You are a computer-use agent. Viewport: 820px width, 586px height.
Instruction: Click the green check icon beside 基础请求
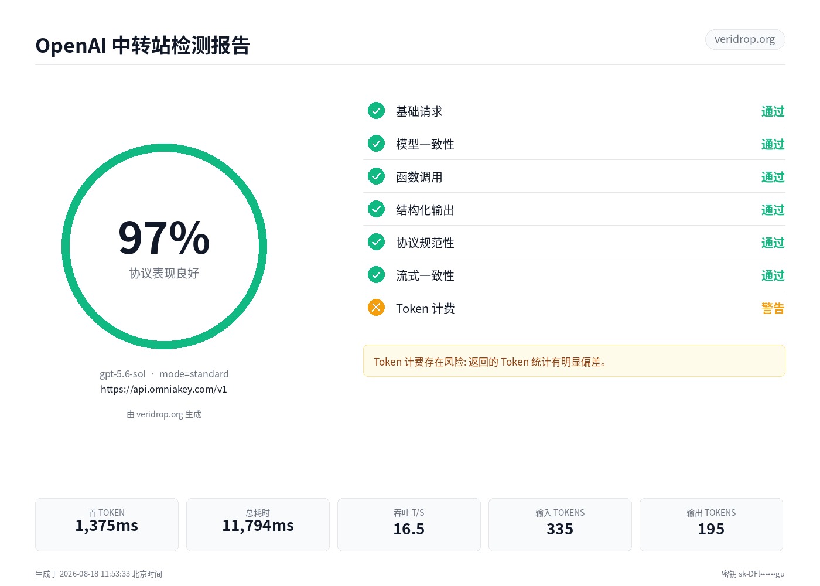point(376,111)
